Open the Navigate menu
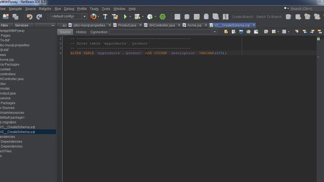 [15, 9]
